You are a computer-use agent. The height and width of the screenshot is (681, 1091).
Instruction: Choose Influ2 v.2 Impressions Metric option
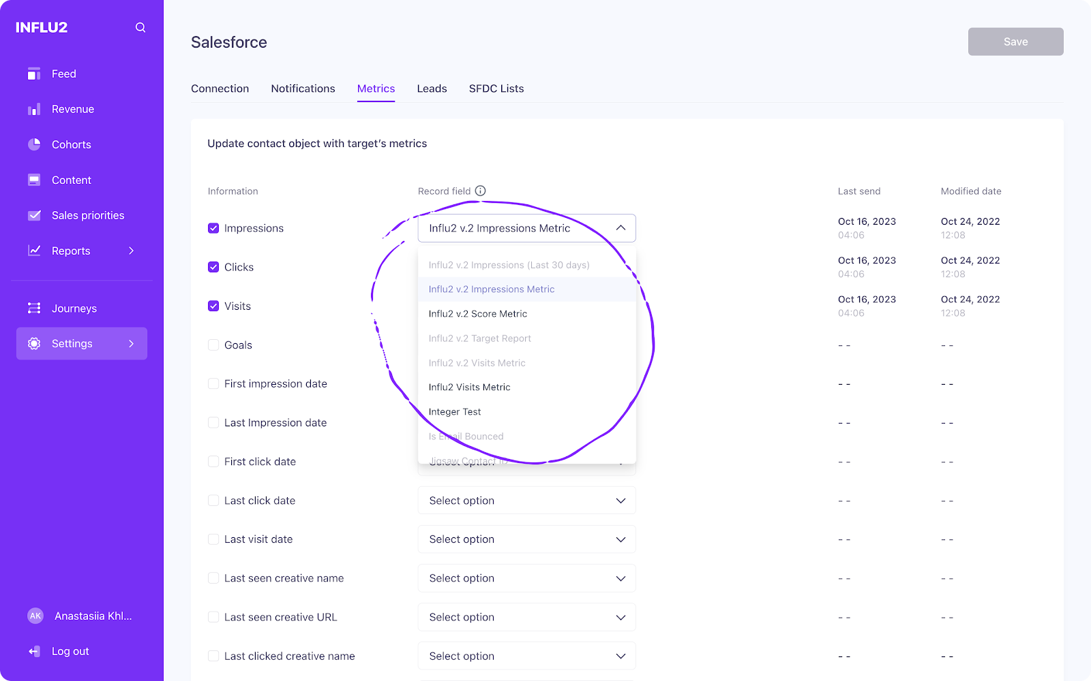[526, 289]
